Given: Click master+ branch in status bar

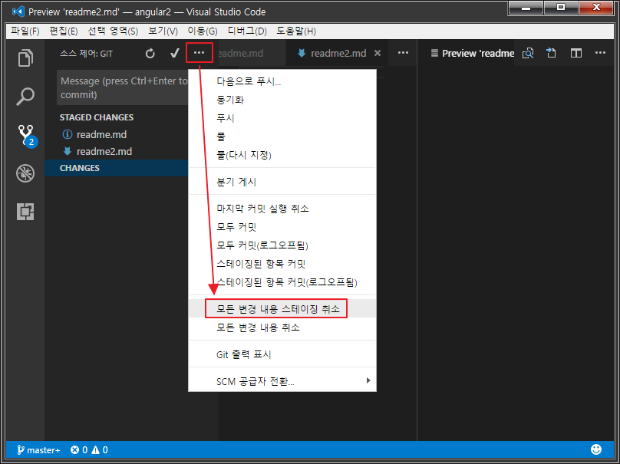Looking at the screenshot, I should [x=38, y=450].
